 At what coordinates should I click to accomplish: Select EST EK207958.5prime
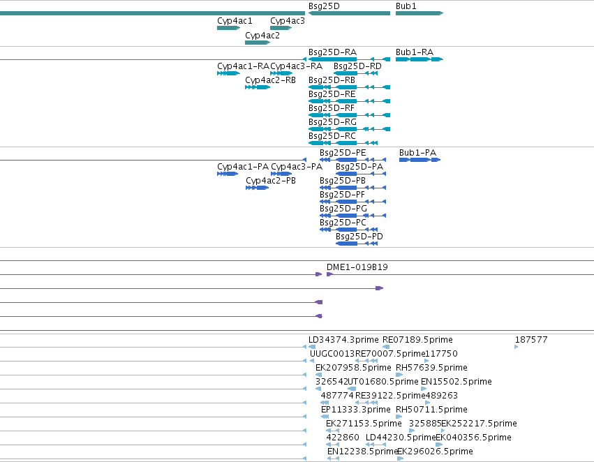pyautogui.click(x=318, y=375)
